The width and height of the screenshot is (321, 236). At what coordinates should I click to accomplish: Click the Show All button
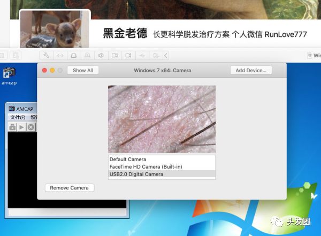point(83,70)
